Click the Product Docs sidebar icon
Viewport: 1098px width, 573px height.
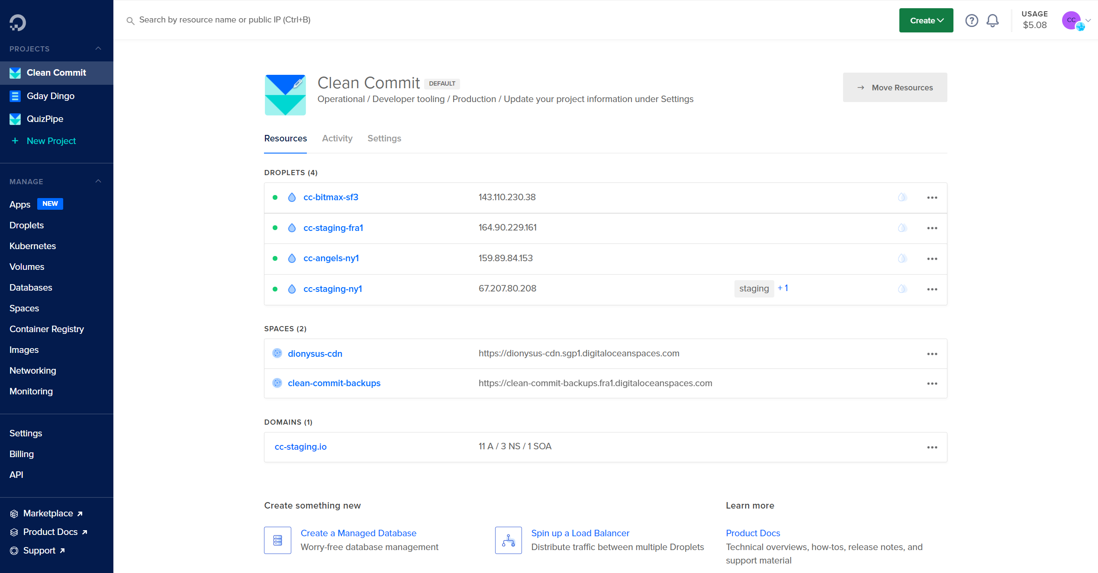(x=14, y=532)
